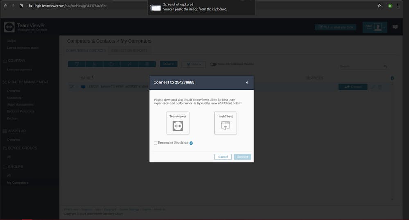The image size is (409, 220).
Task: Open Scripts in sidebar
Action: (x=12, y=41)
